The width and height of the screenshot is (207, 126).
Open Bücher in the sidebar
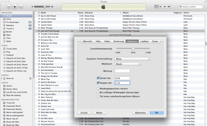click(x=9, y=32)
